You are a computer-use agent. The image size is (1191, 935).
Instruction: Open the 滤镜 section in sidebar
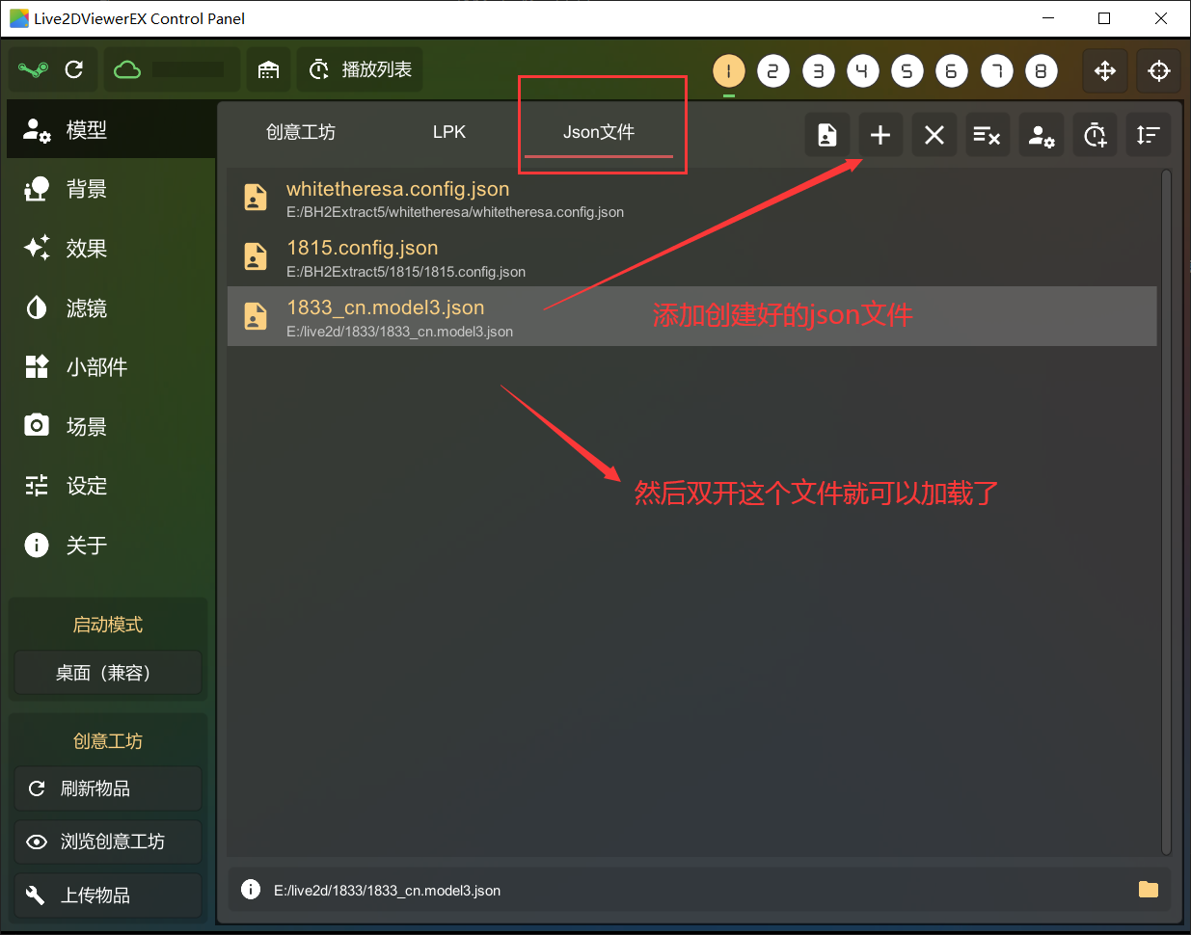click(111, 308)
